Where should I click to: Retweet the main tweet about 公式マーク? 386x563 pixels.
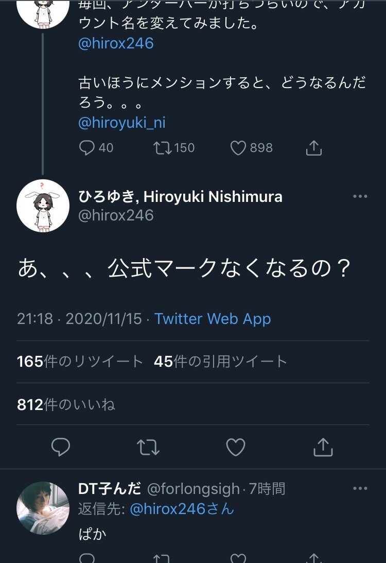point(148,447)
